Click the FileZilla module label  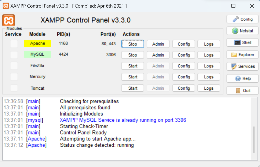click(x=37, y=66)
